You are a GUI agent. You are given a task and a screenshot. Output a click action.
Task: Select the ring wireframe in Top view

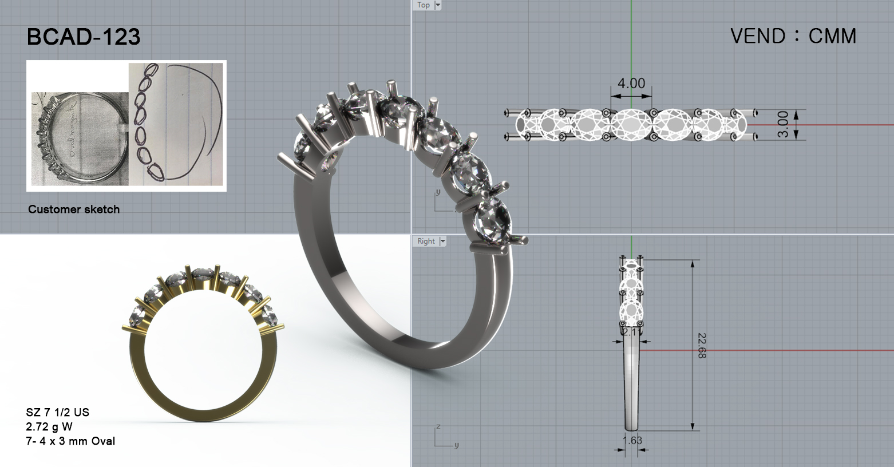pyautogui.click(x=631, y=124)
